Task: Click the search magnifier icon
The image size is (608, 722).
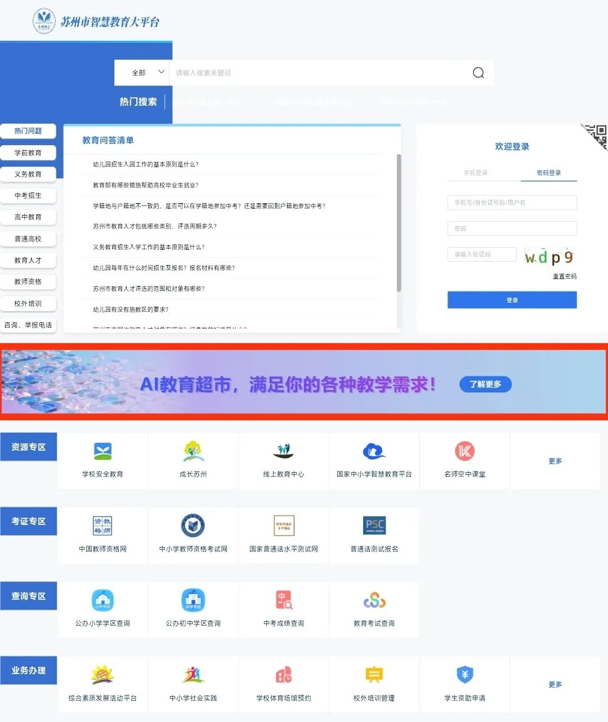Action: 478,73
